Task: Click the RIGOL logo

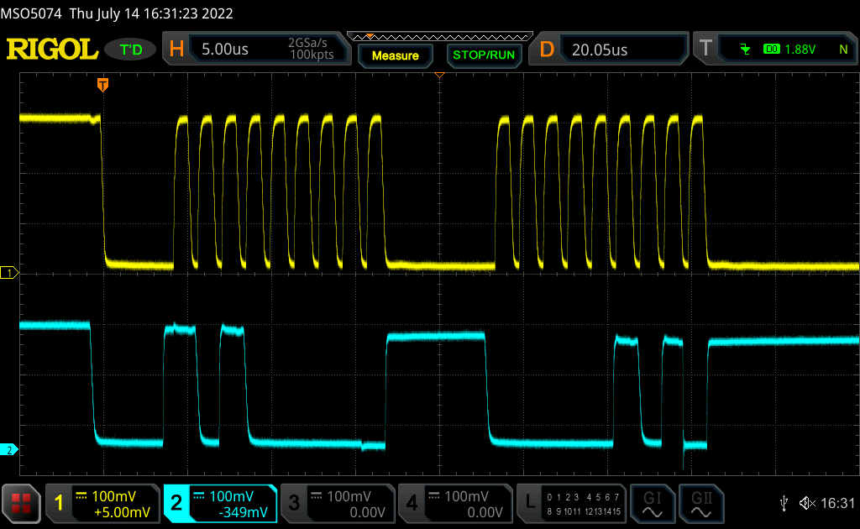Action: click(x=52, y=50)
